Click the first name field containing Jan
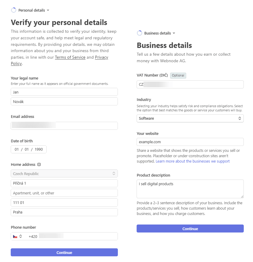Viewport: 253px width, 262px height. coord(64,92)
